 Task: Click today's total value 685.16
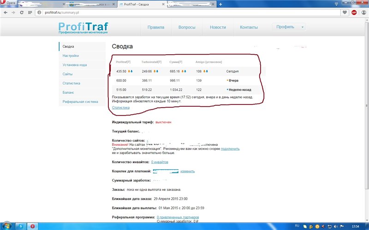click(x=175, y=71)
